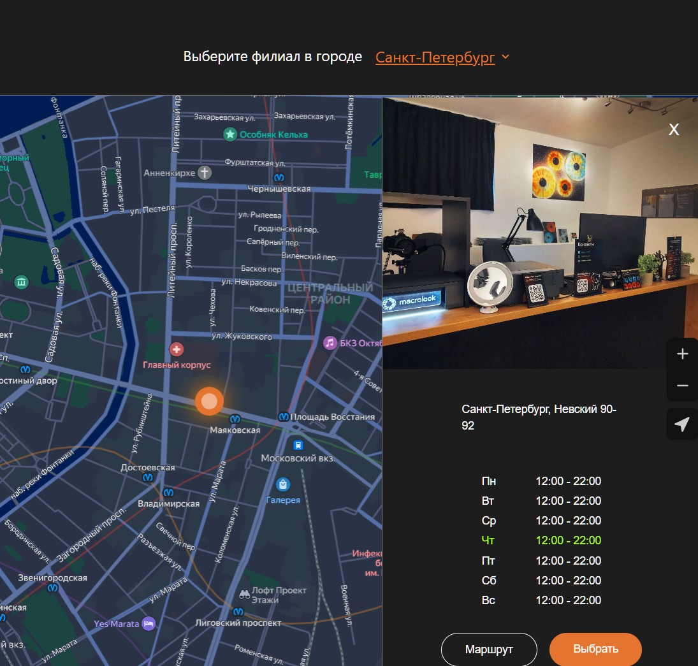
Task: Open the Санкт-Петербург city dropdown
Action: [x=435, y=57]
